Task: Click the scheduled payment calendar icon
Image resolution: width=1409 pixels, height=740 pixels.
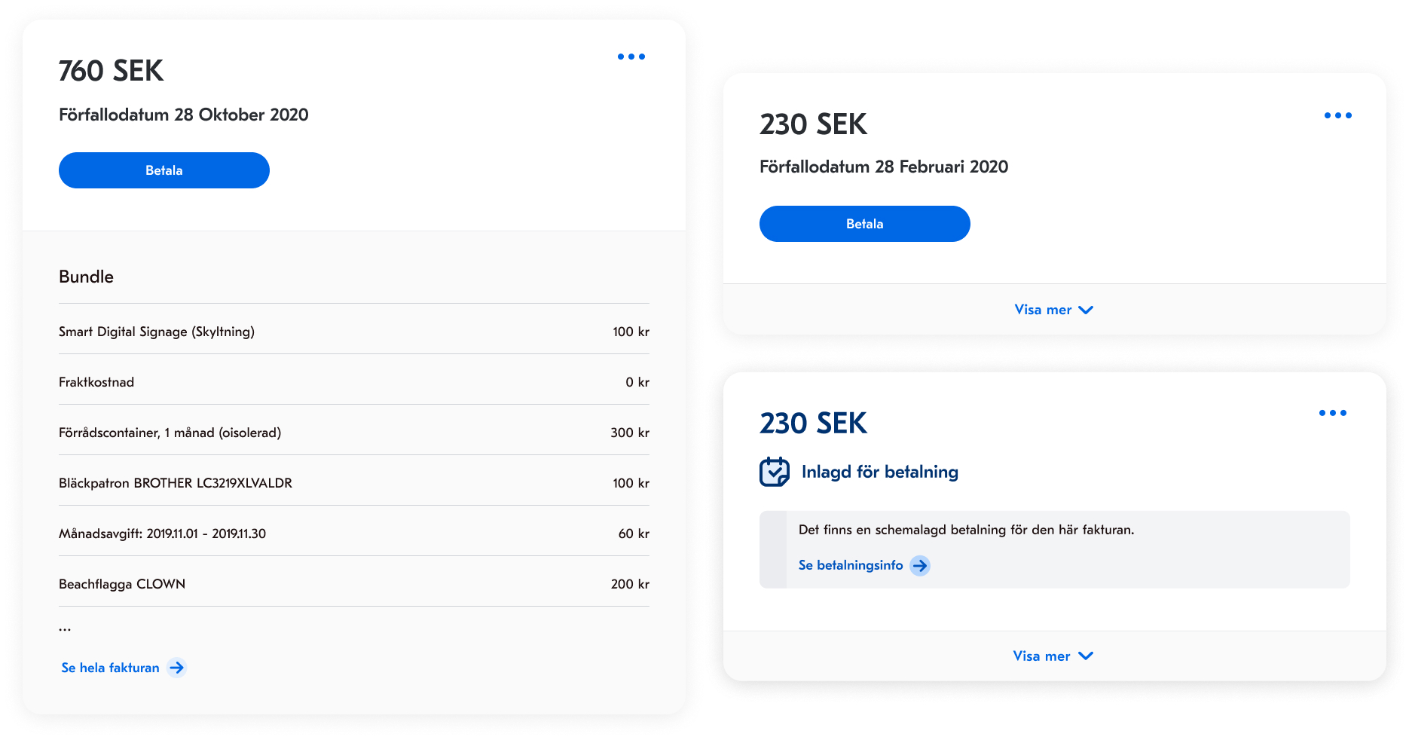Action: (775, 472)
